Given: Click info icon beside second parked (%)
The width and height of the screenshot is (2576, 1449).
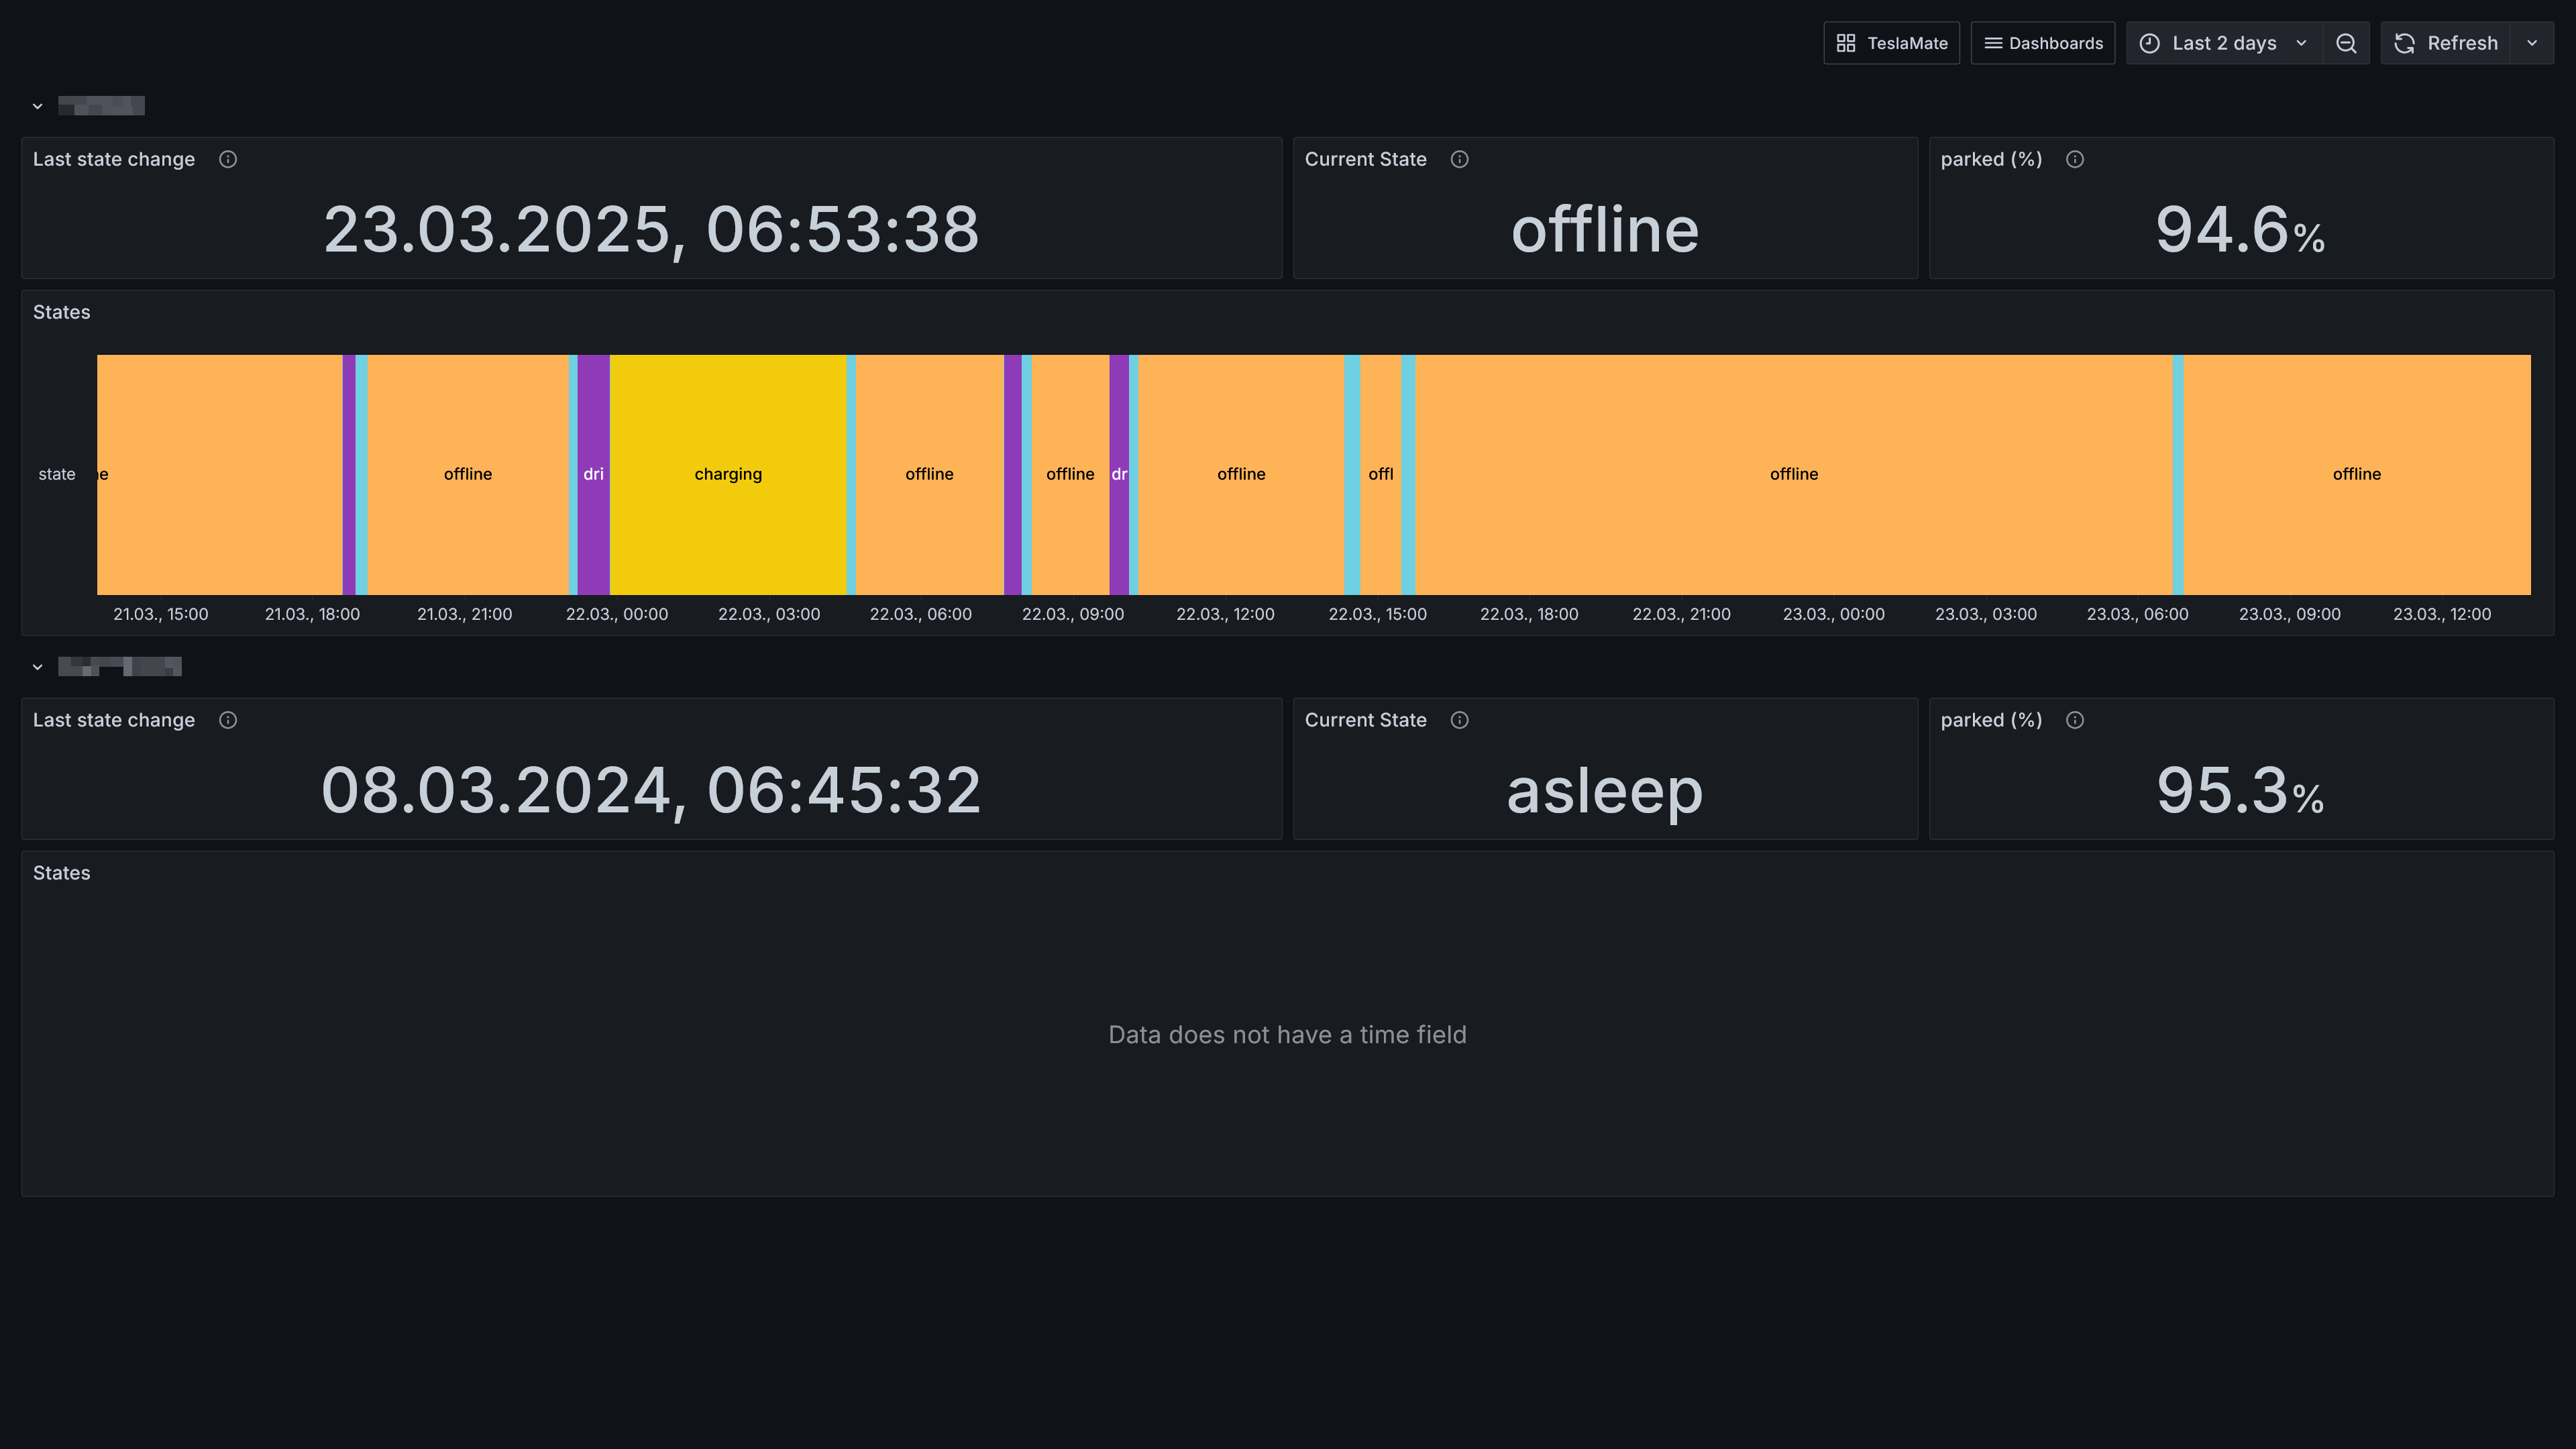Looking at the screenshot, I should click(x=2075, y=720).
